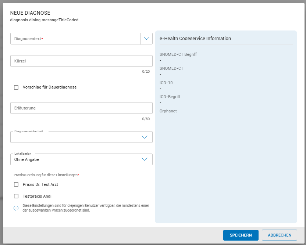Click the SNOMED-CT Begriff label
This screenshot has width=306, height=245.
pos(178,54)
